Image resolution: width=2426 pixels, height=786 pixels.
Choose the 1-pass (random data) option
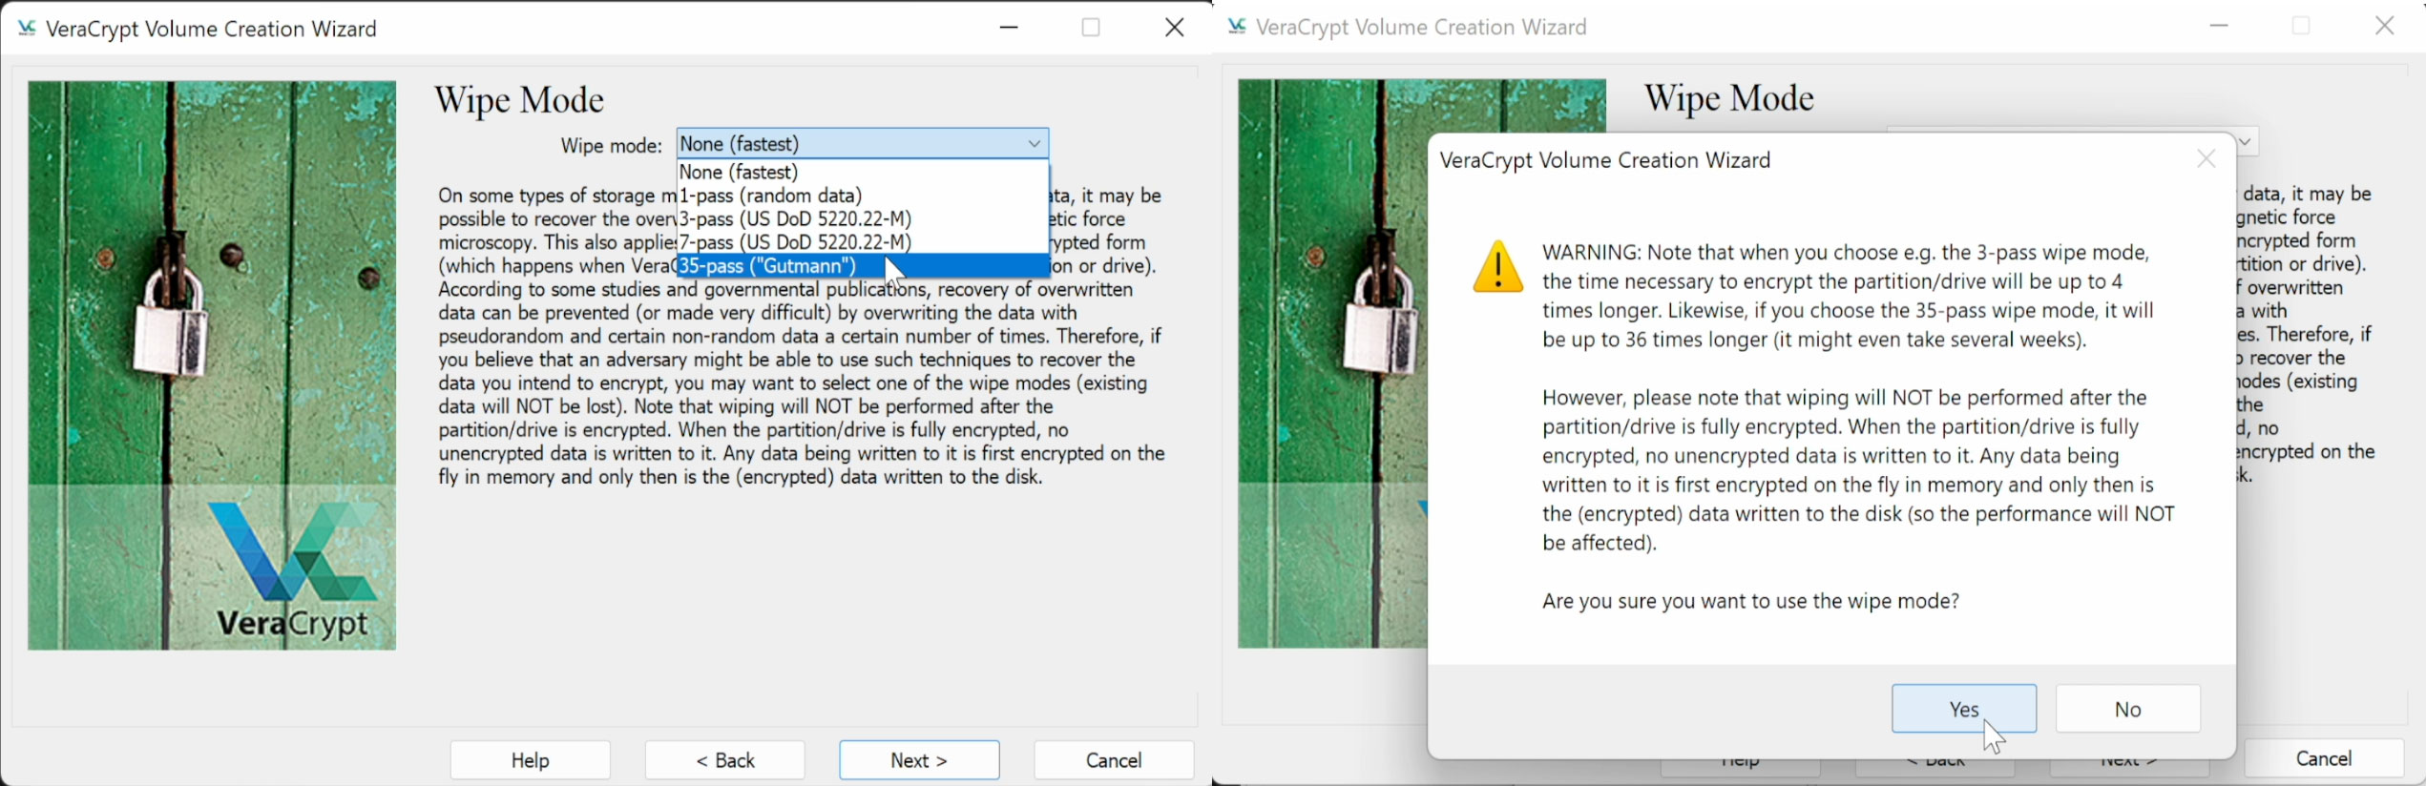coord(862,196)
